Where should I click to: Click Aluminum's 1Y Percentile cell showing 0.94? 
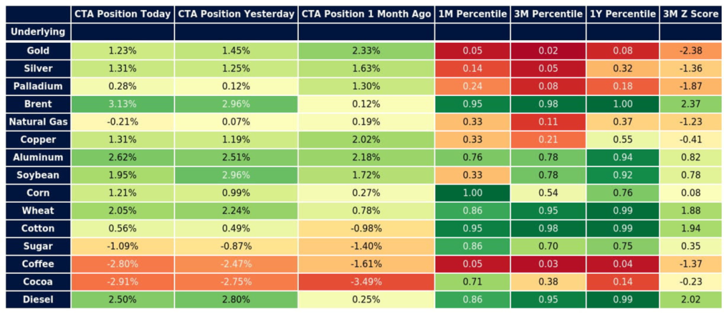click(x=623, y=157)
